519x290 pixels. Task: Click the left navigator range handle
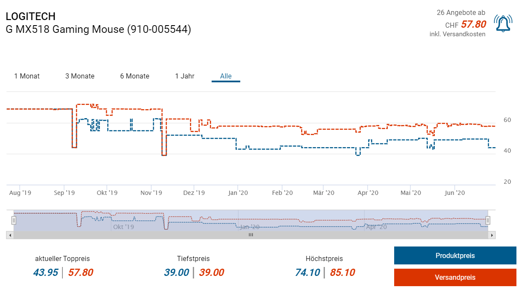click(14, 220)
